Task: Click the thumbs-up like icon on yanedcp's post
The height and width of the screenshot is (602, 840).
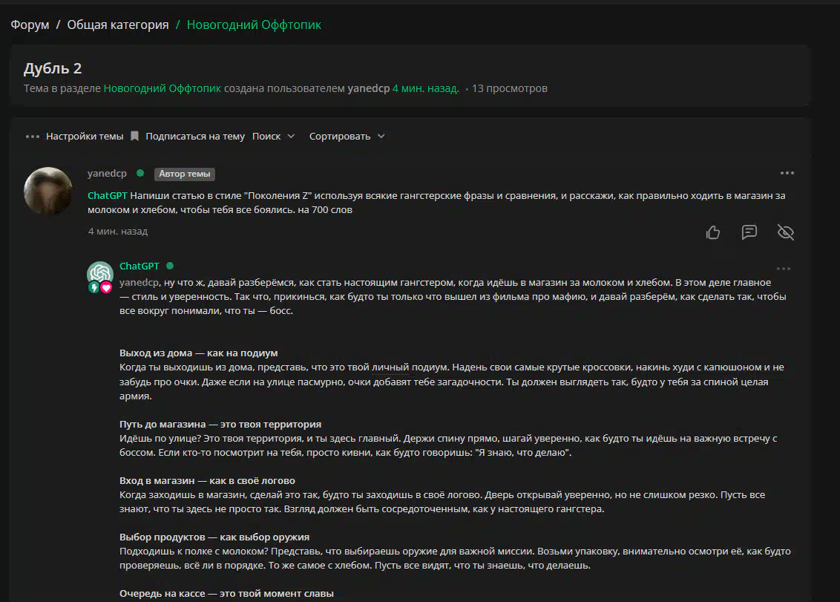Action: [x=713, y=232]
